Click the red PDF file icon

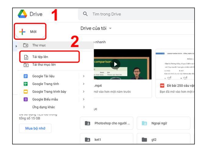(162, 86)
